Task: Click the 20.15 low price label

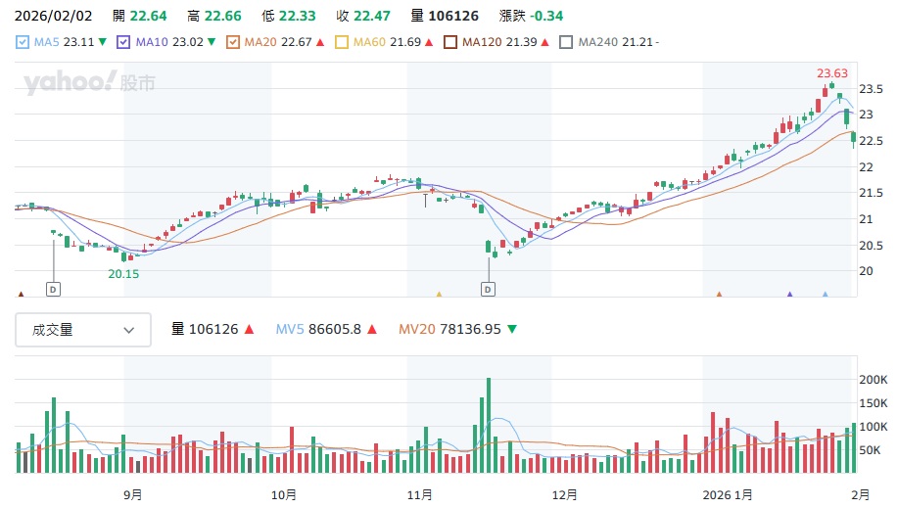Action: click(x=123, y=274)
